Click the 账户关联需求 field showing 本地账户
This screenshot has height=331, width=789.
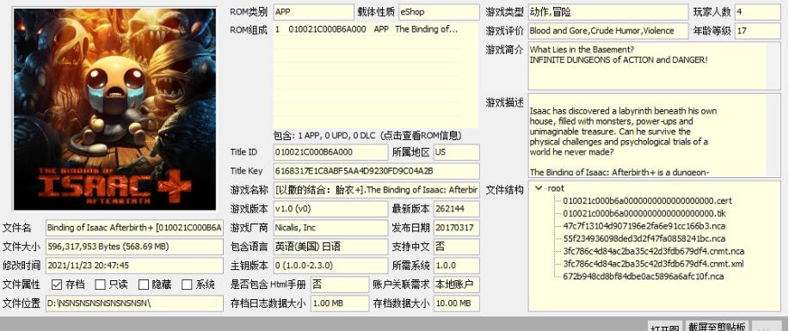(456, 285)
